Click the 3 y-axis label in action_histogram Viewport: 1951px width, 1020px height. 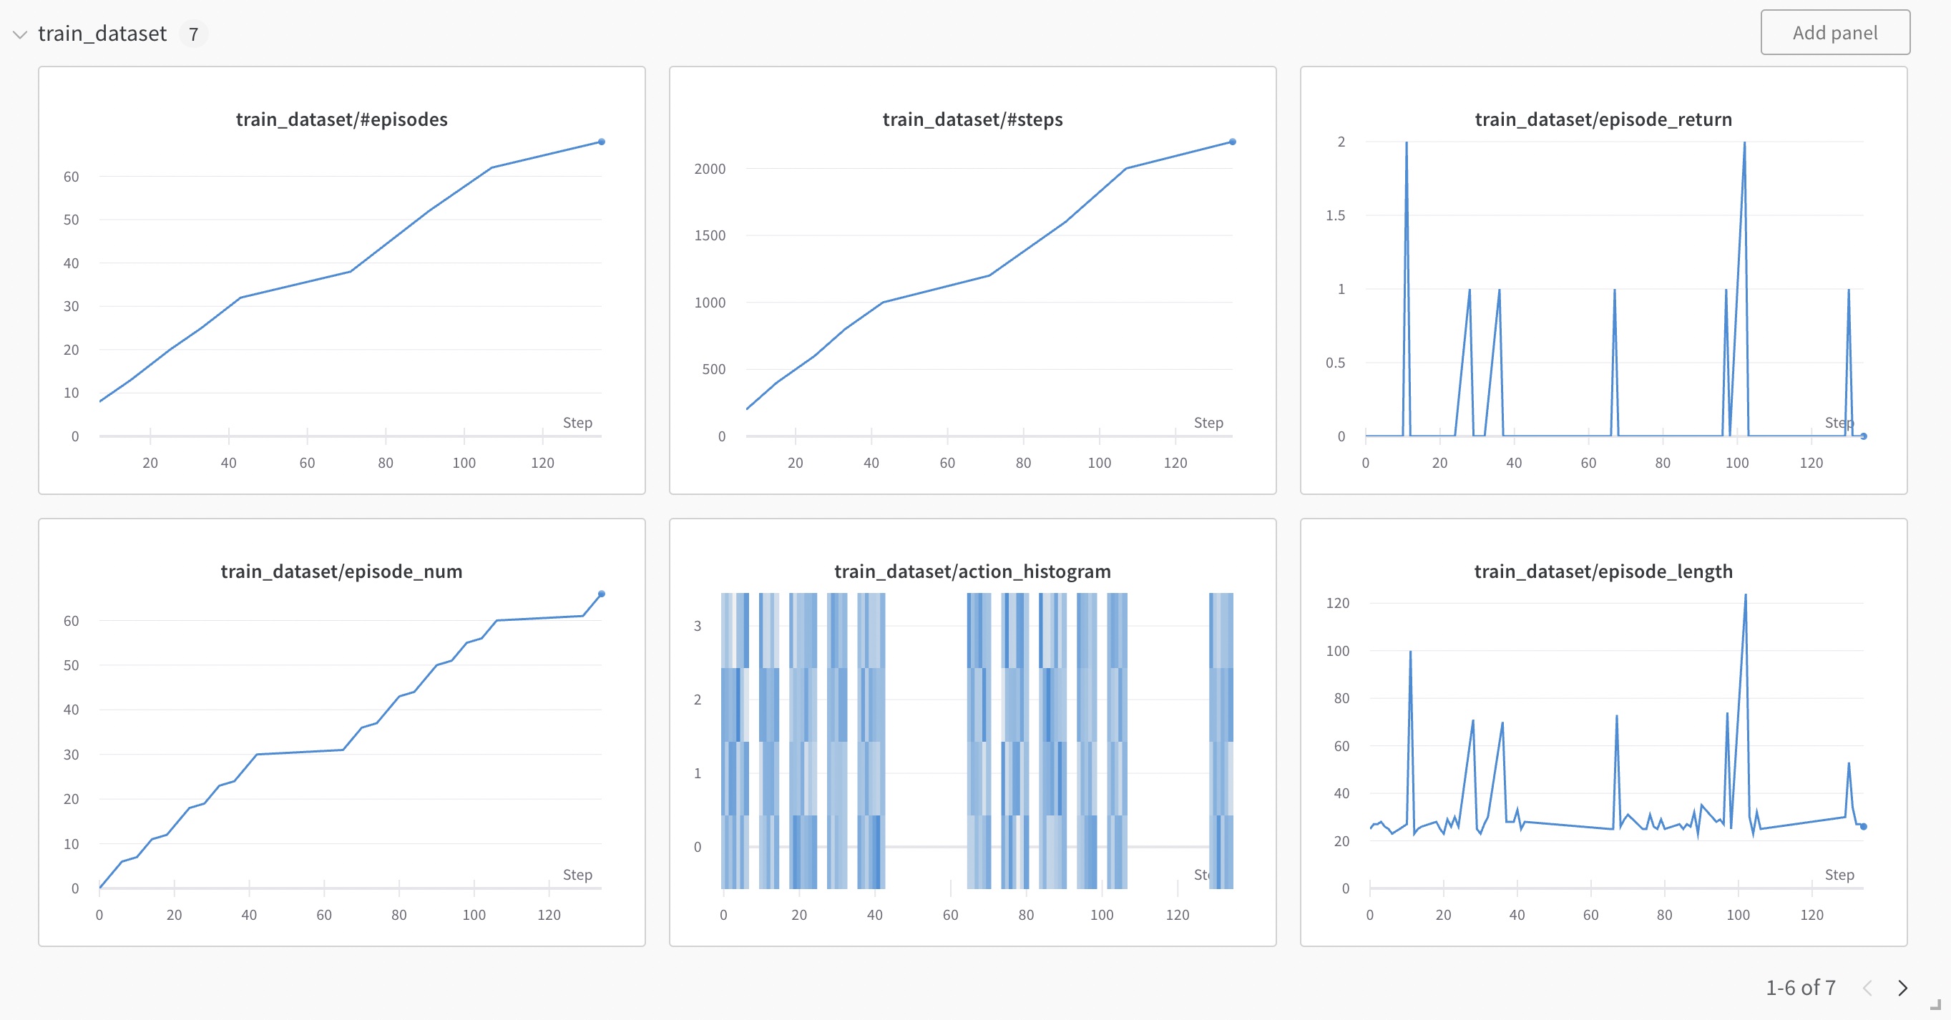[697, 627]
